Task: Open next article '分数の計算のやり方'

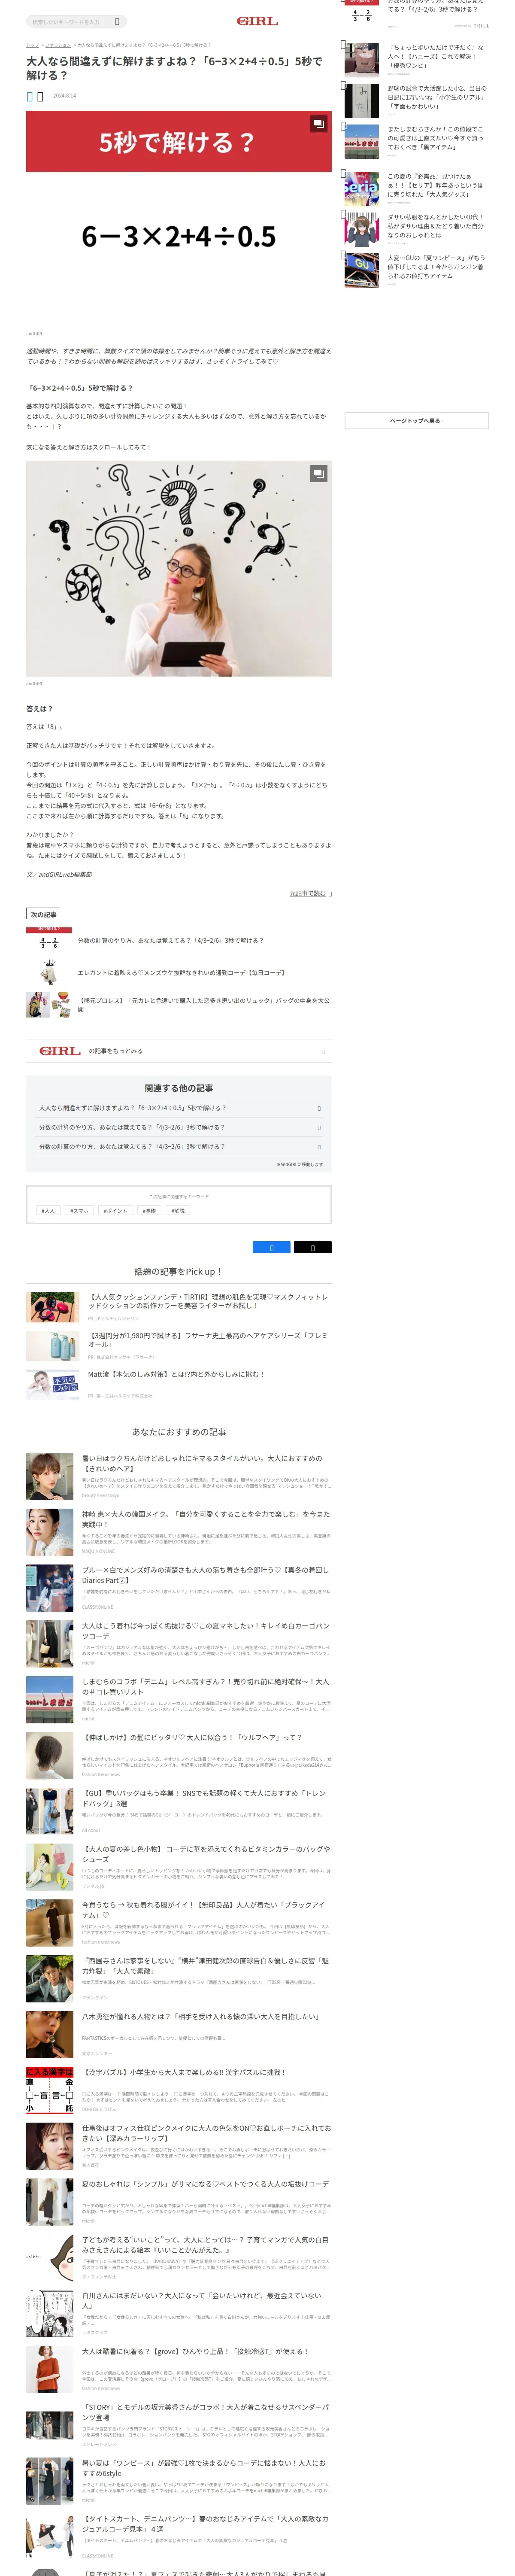Action: click(x=170, y=940)
